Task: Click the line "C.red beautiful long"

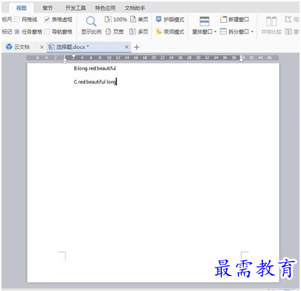Action: click(95, 82)
